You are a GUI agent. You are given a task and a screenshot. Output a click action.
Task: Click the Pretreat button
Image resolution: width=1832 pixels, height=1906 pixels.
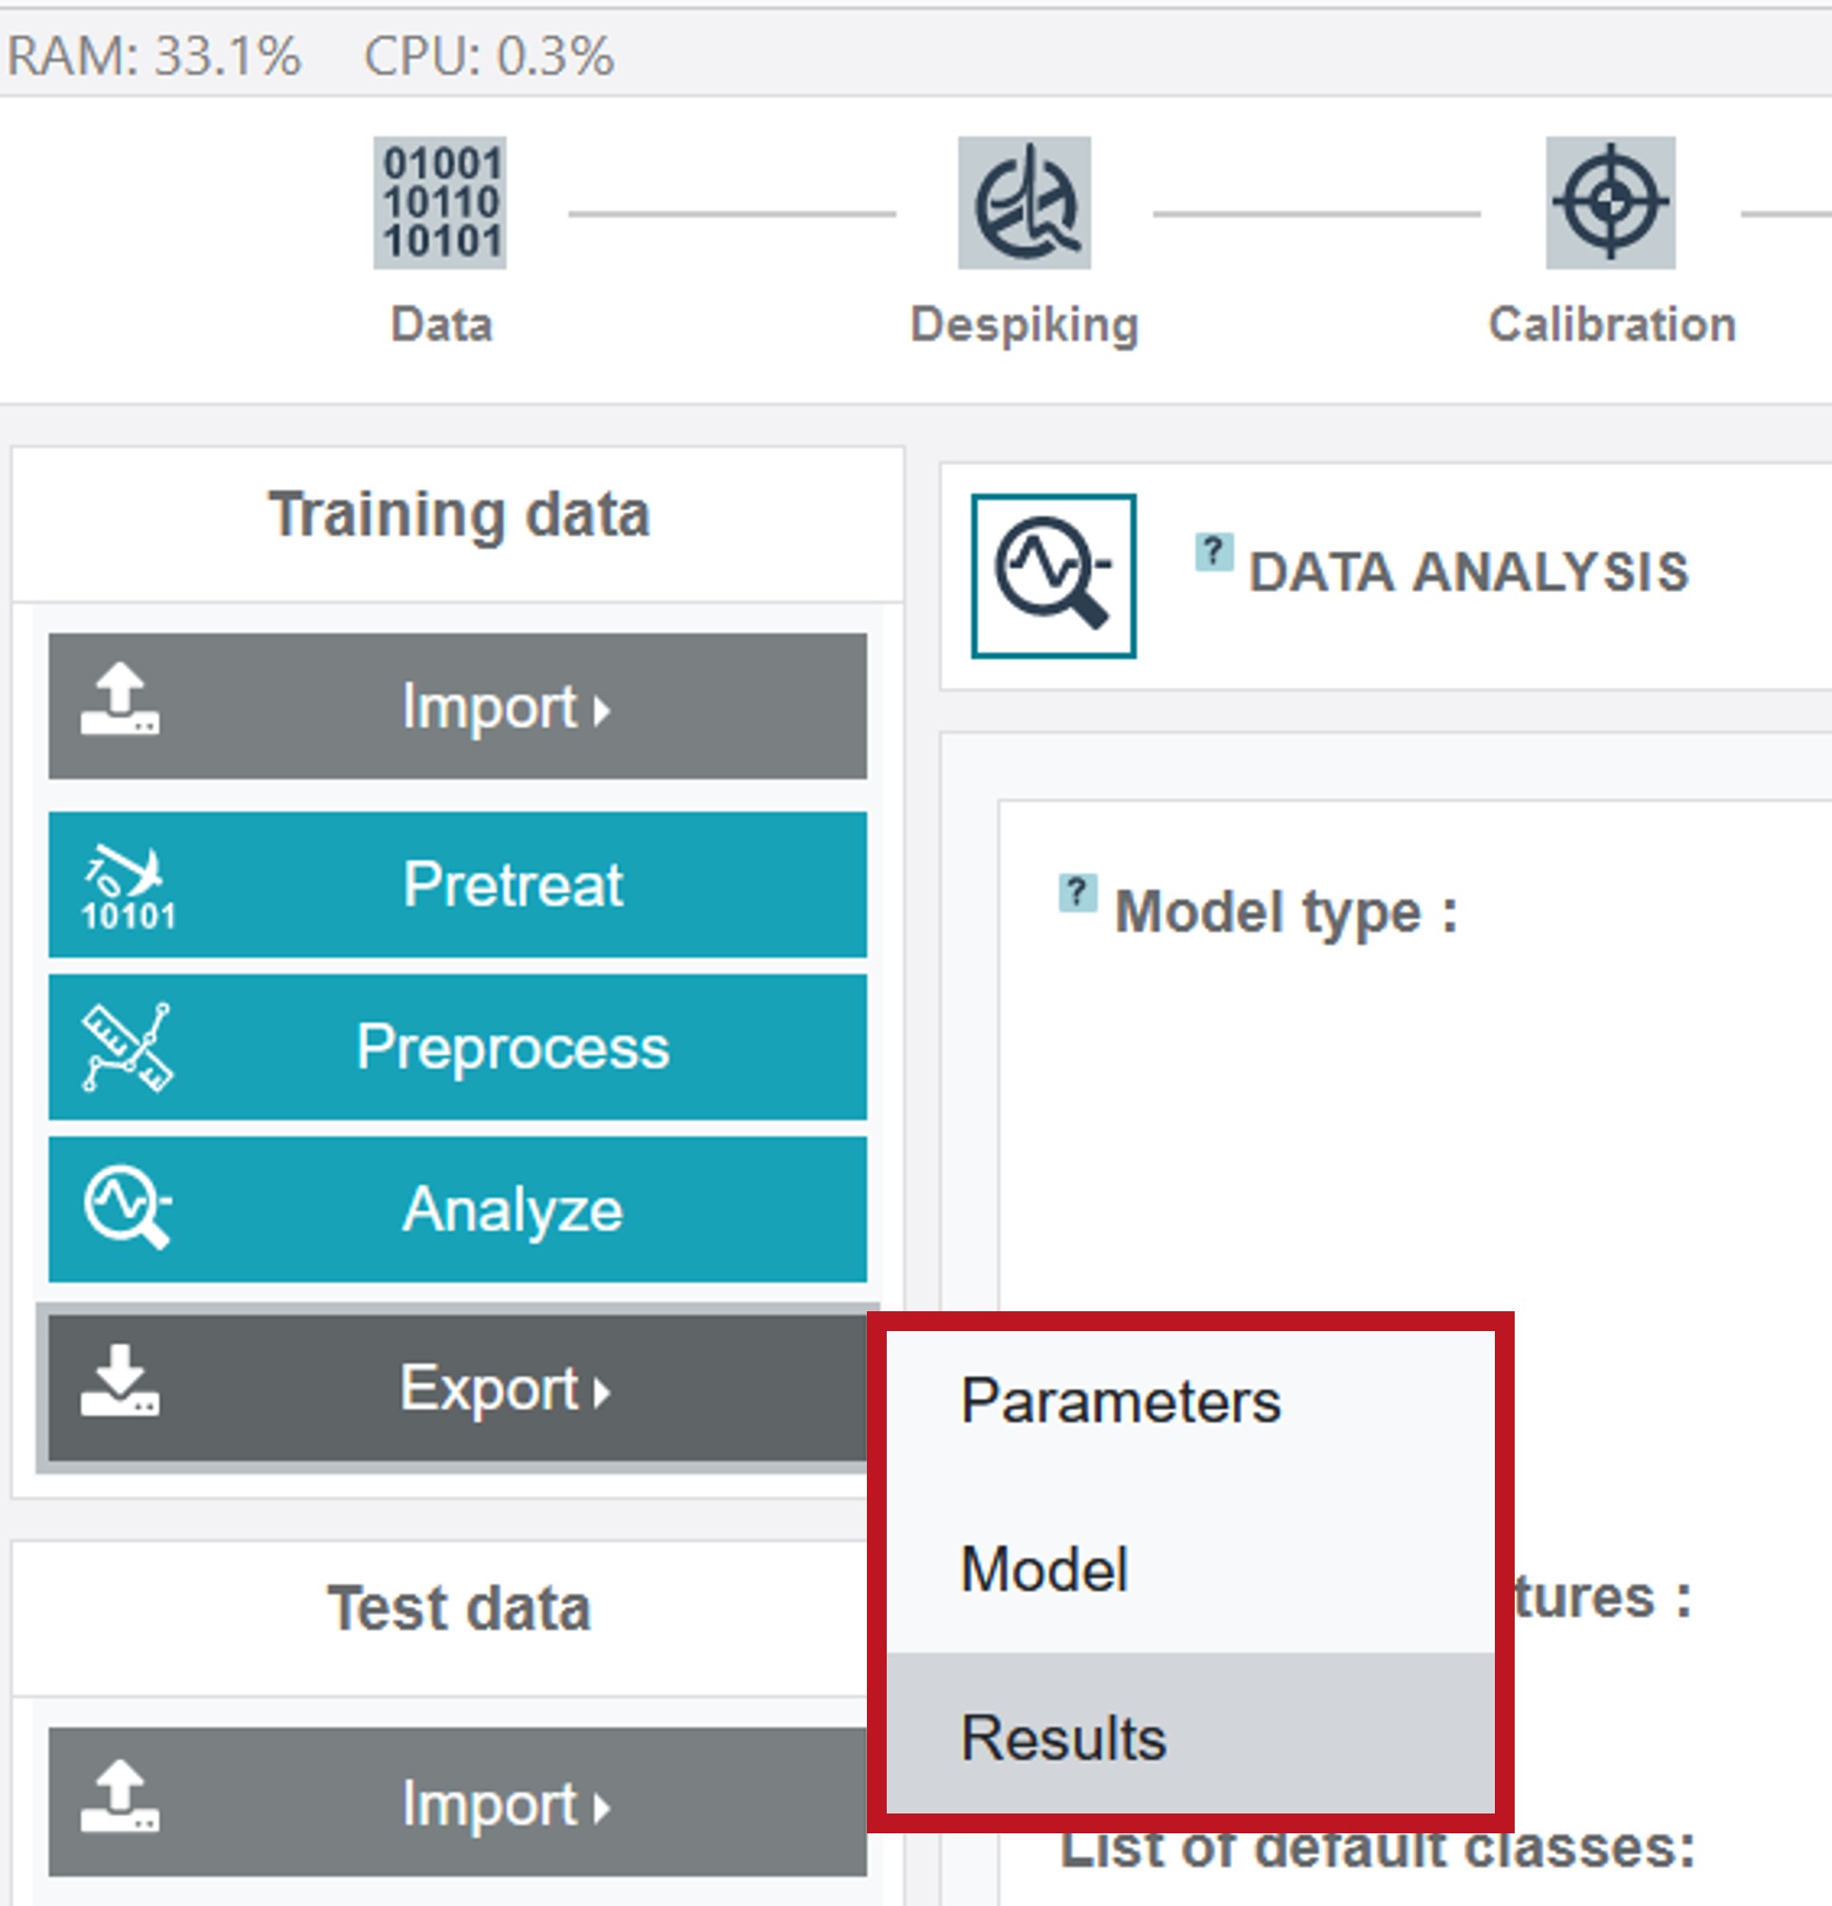[x=457, y=885]
